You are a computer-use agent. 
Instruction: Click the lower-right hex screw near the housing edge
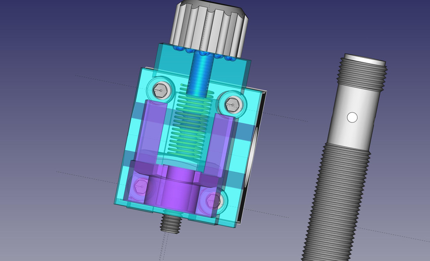[211, 200]
